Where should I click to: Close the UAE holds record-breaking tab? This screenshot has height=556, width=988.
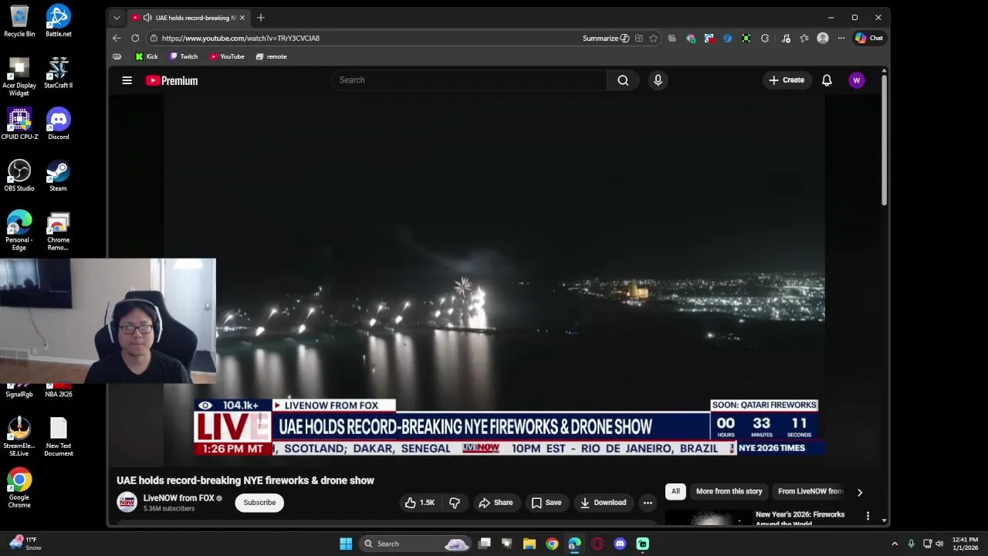coord(242,18)
